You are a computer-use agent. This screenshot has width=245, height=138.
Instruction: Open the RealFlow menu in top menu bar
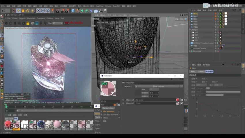[99, 6]
